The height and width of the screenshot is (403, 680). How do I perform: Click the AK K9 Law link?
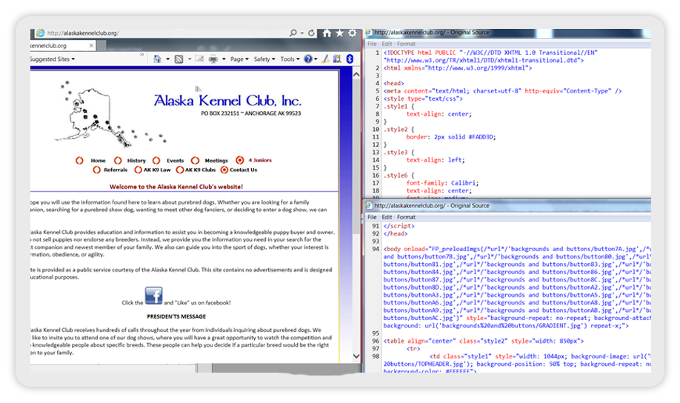(x=156, y=170)
